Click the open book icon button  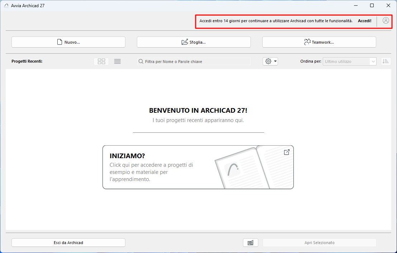250,243
